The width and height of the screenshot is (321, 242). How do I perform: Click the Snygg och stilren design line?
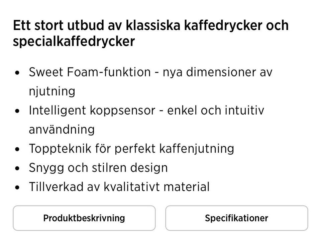tap(98, 168)
